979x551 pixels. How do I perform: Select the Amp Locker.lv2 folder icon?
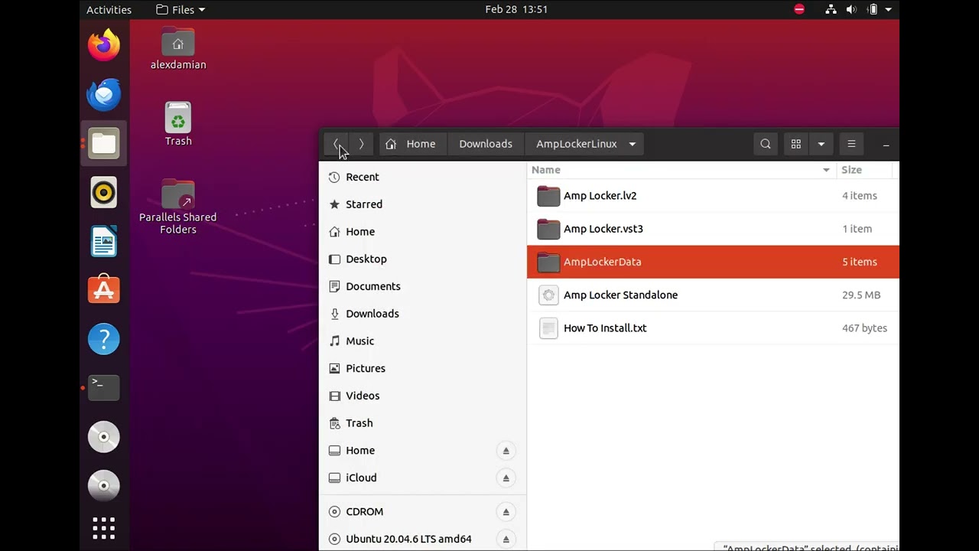(x=548, y=196)
